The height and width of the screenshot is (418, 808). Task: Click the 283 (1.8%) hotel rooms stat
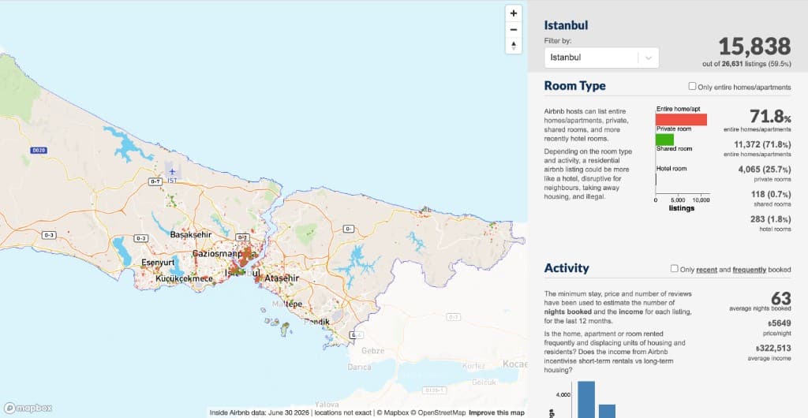point(770,219)
